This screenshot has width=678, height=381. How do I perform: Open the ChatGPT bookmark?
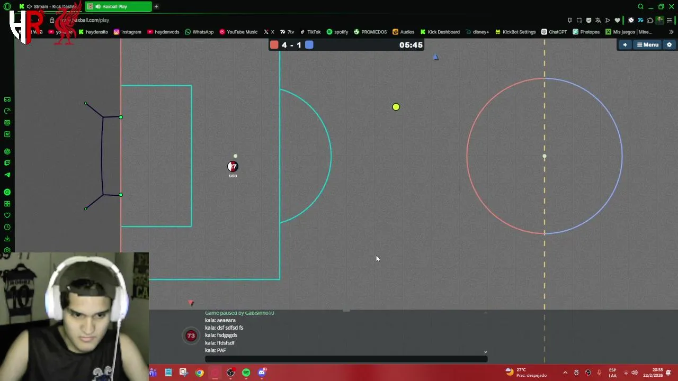point(554,32)
